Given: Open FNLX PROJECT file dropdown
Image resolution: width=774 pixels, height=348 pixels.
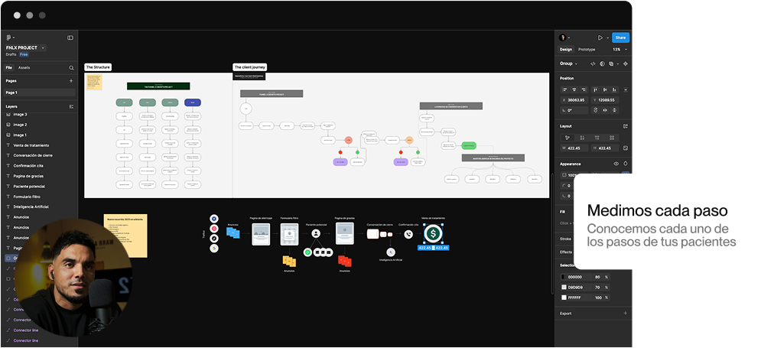Looking at the screenshot, I should pos(43,48).
